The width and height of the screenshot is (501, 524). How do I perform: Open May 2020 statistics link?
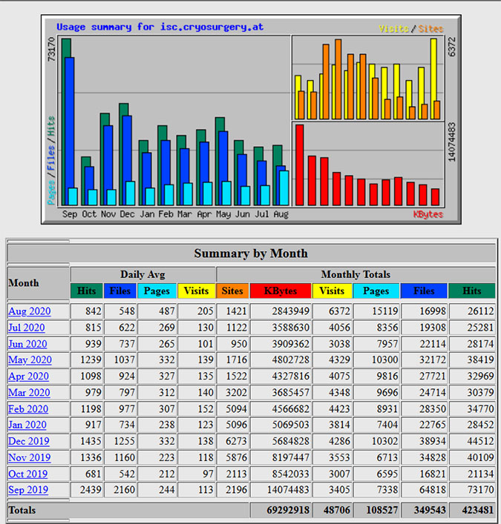[29, 360]
